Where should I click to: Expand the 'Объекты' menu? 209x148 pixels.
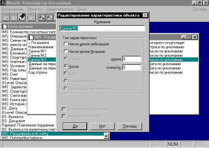(x=35, y=9)
